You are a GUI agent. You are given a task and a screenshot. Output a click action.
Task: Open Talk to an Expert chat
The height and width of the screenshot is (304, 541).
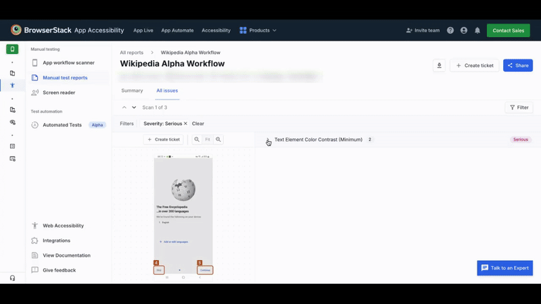pyautogui.click(x=504, y=268)
